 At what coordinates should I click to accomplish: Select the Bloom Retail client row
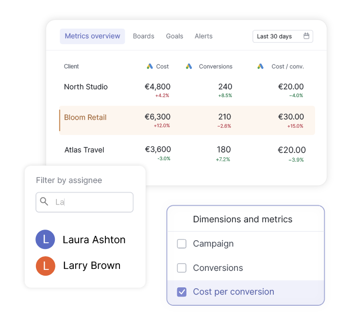point(187,120)
